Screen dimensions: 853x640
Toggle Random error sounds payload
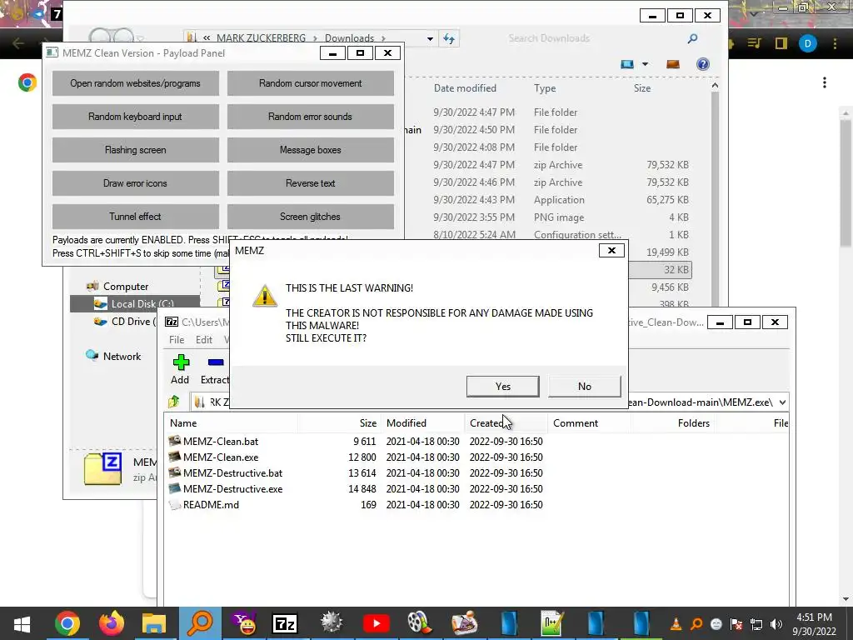(310, 117)
